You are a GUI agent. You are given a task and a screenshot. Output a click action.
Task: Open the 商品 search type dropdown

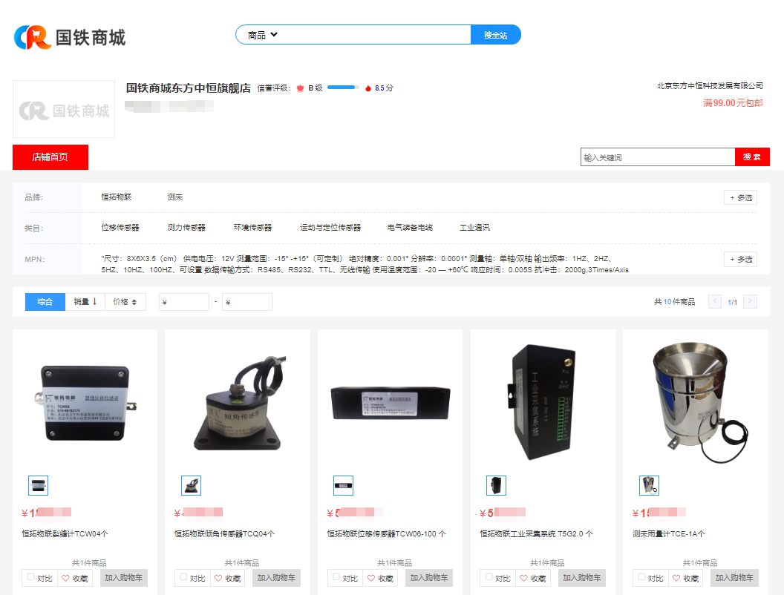(263, 35)
